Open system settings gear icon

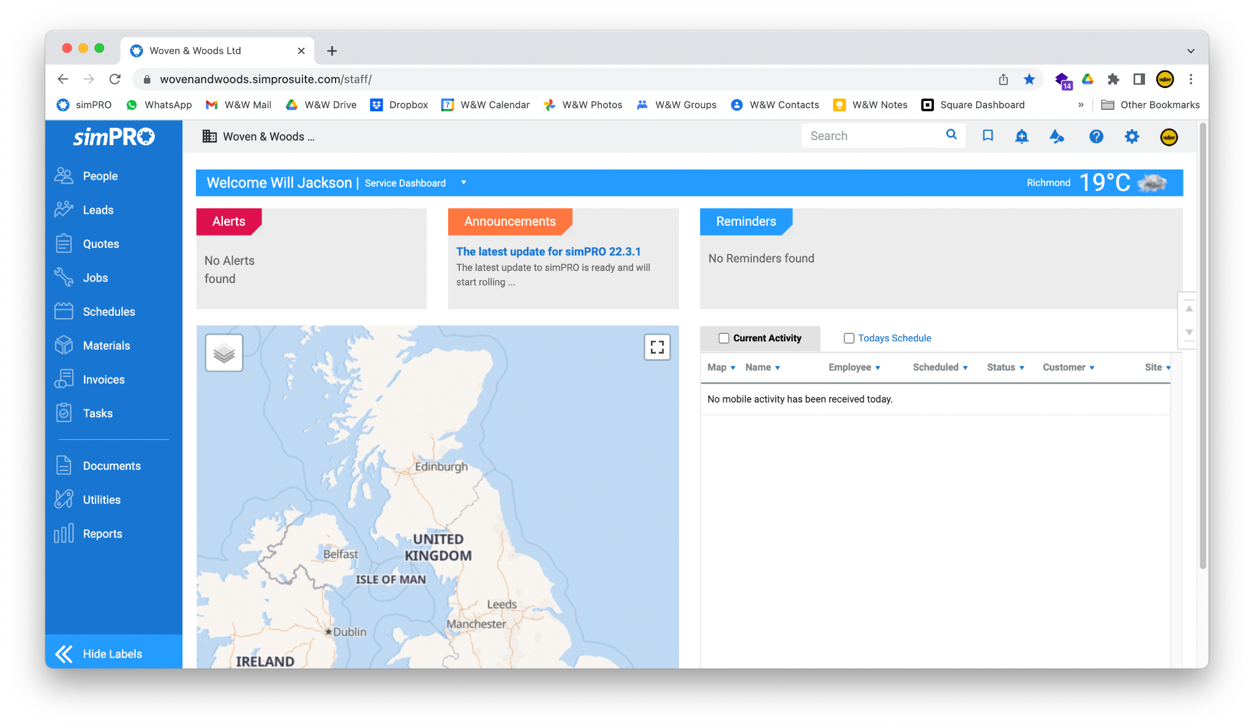click(x=1132, y=136)
